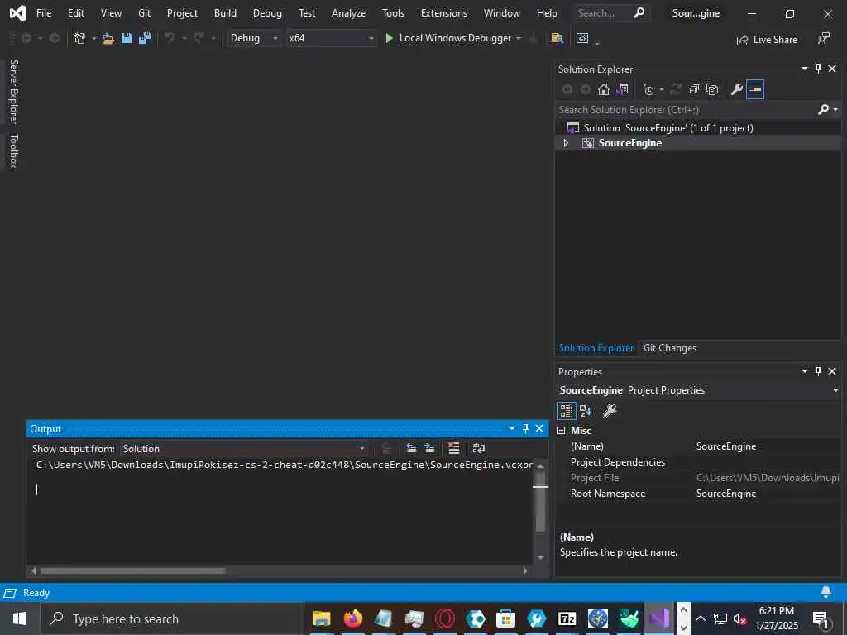Click the Pending Changes Filter clock icon

648,89
